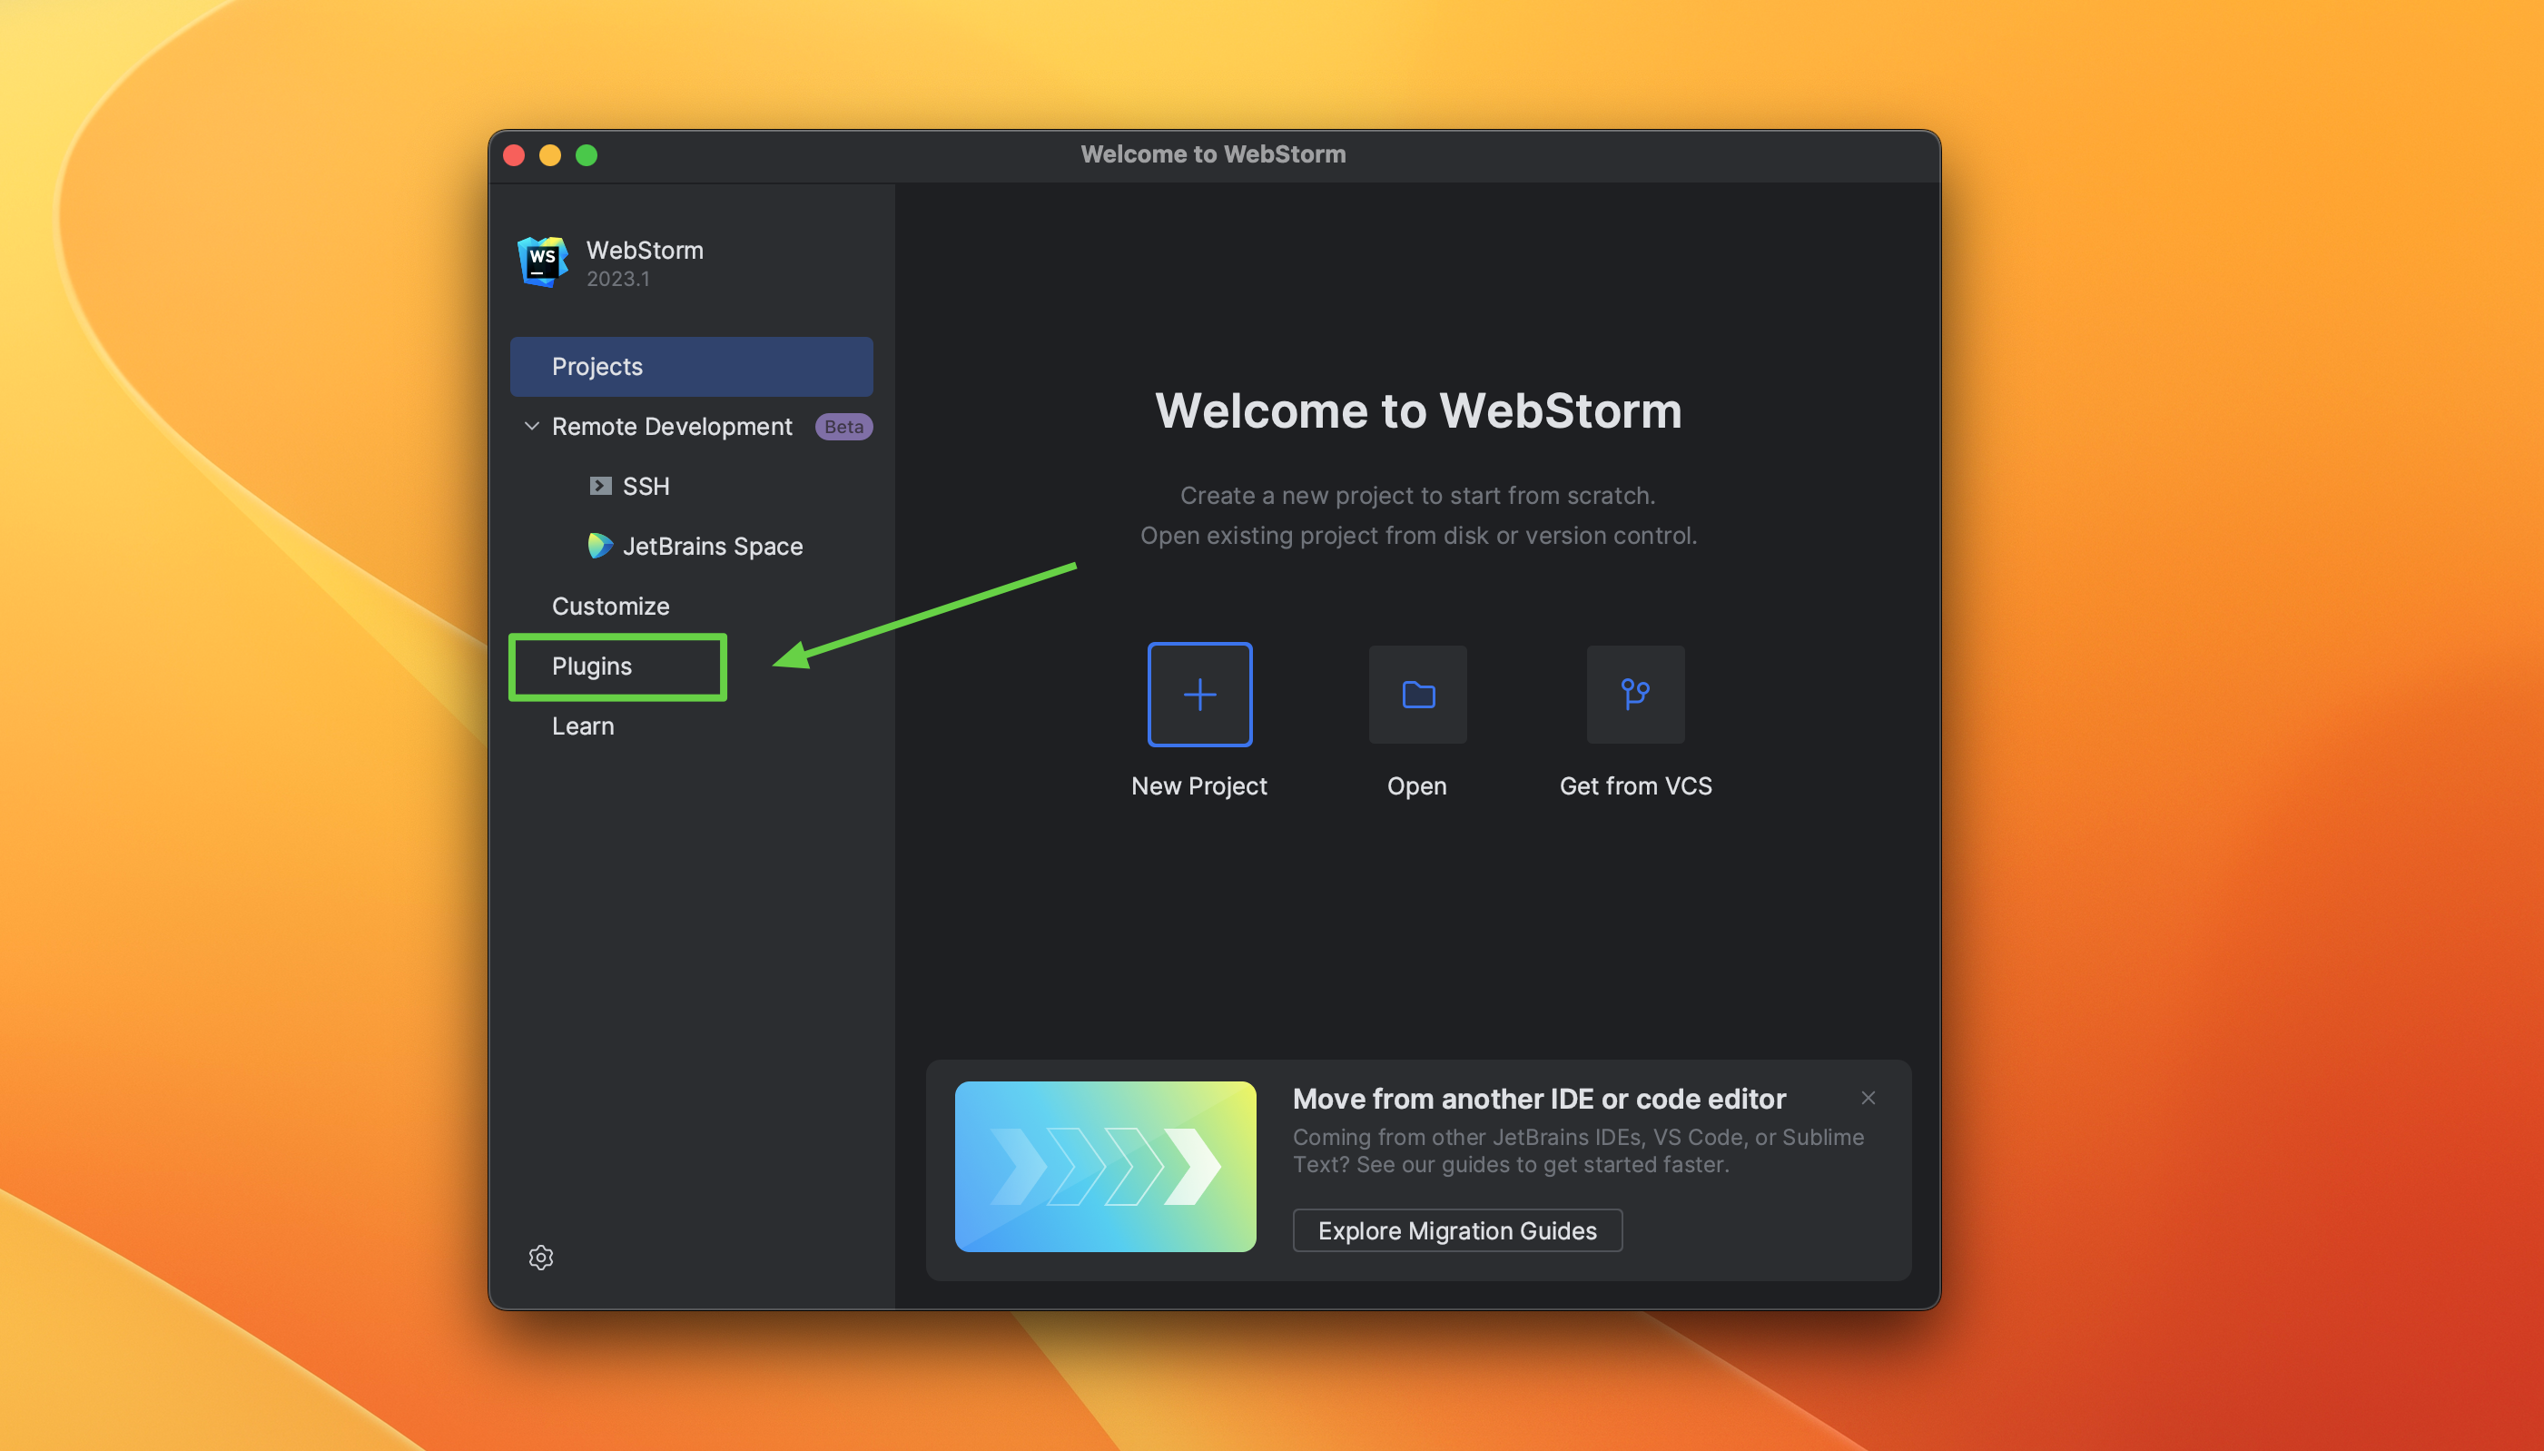Click "Create a new project to start from scratch." text
The image size is (2544, 1451).
(x=1417, y=495)
